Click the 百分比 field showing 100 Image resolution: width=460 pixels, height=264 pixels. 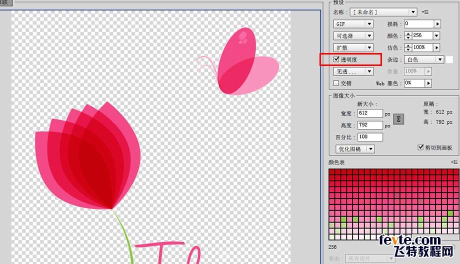370,137
